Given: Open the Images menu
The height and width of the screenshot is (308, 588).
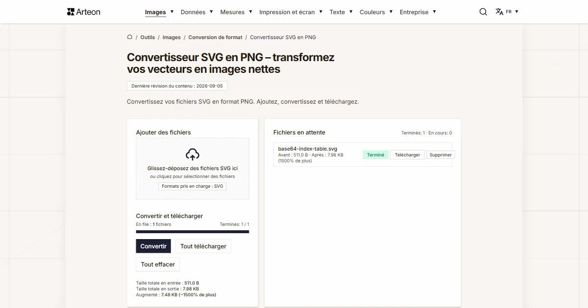Looking at the screenshot, I should point(155,12).
